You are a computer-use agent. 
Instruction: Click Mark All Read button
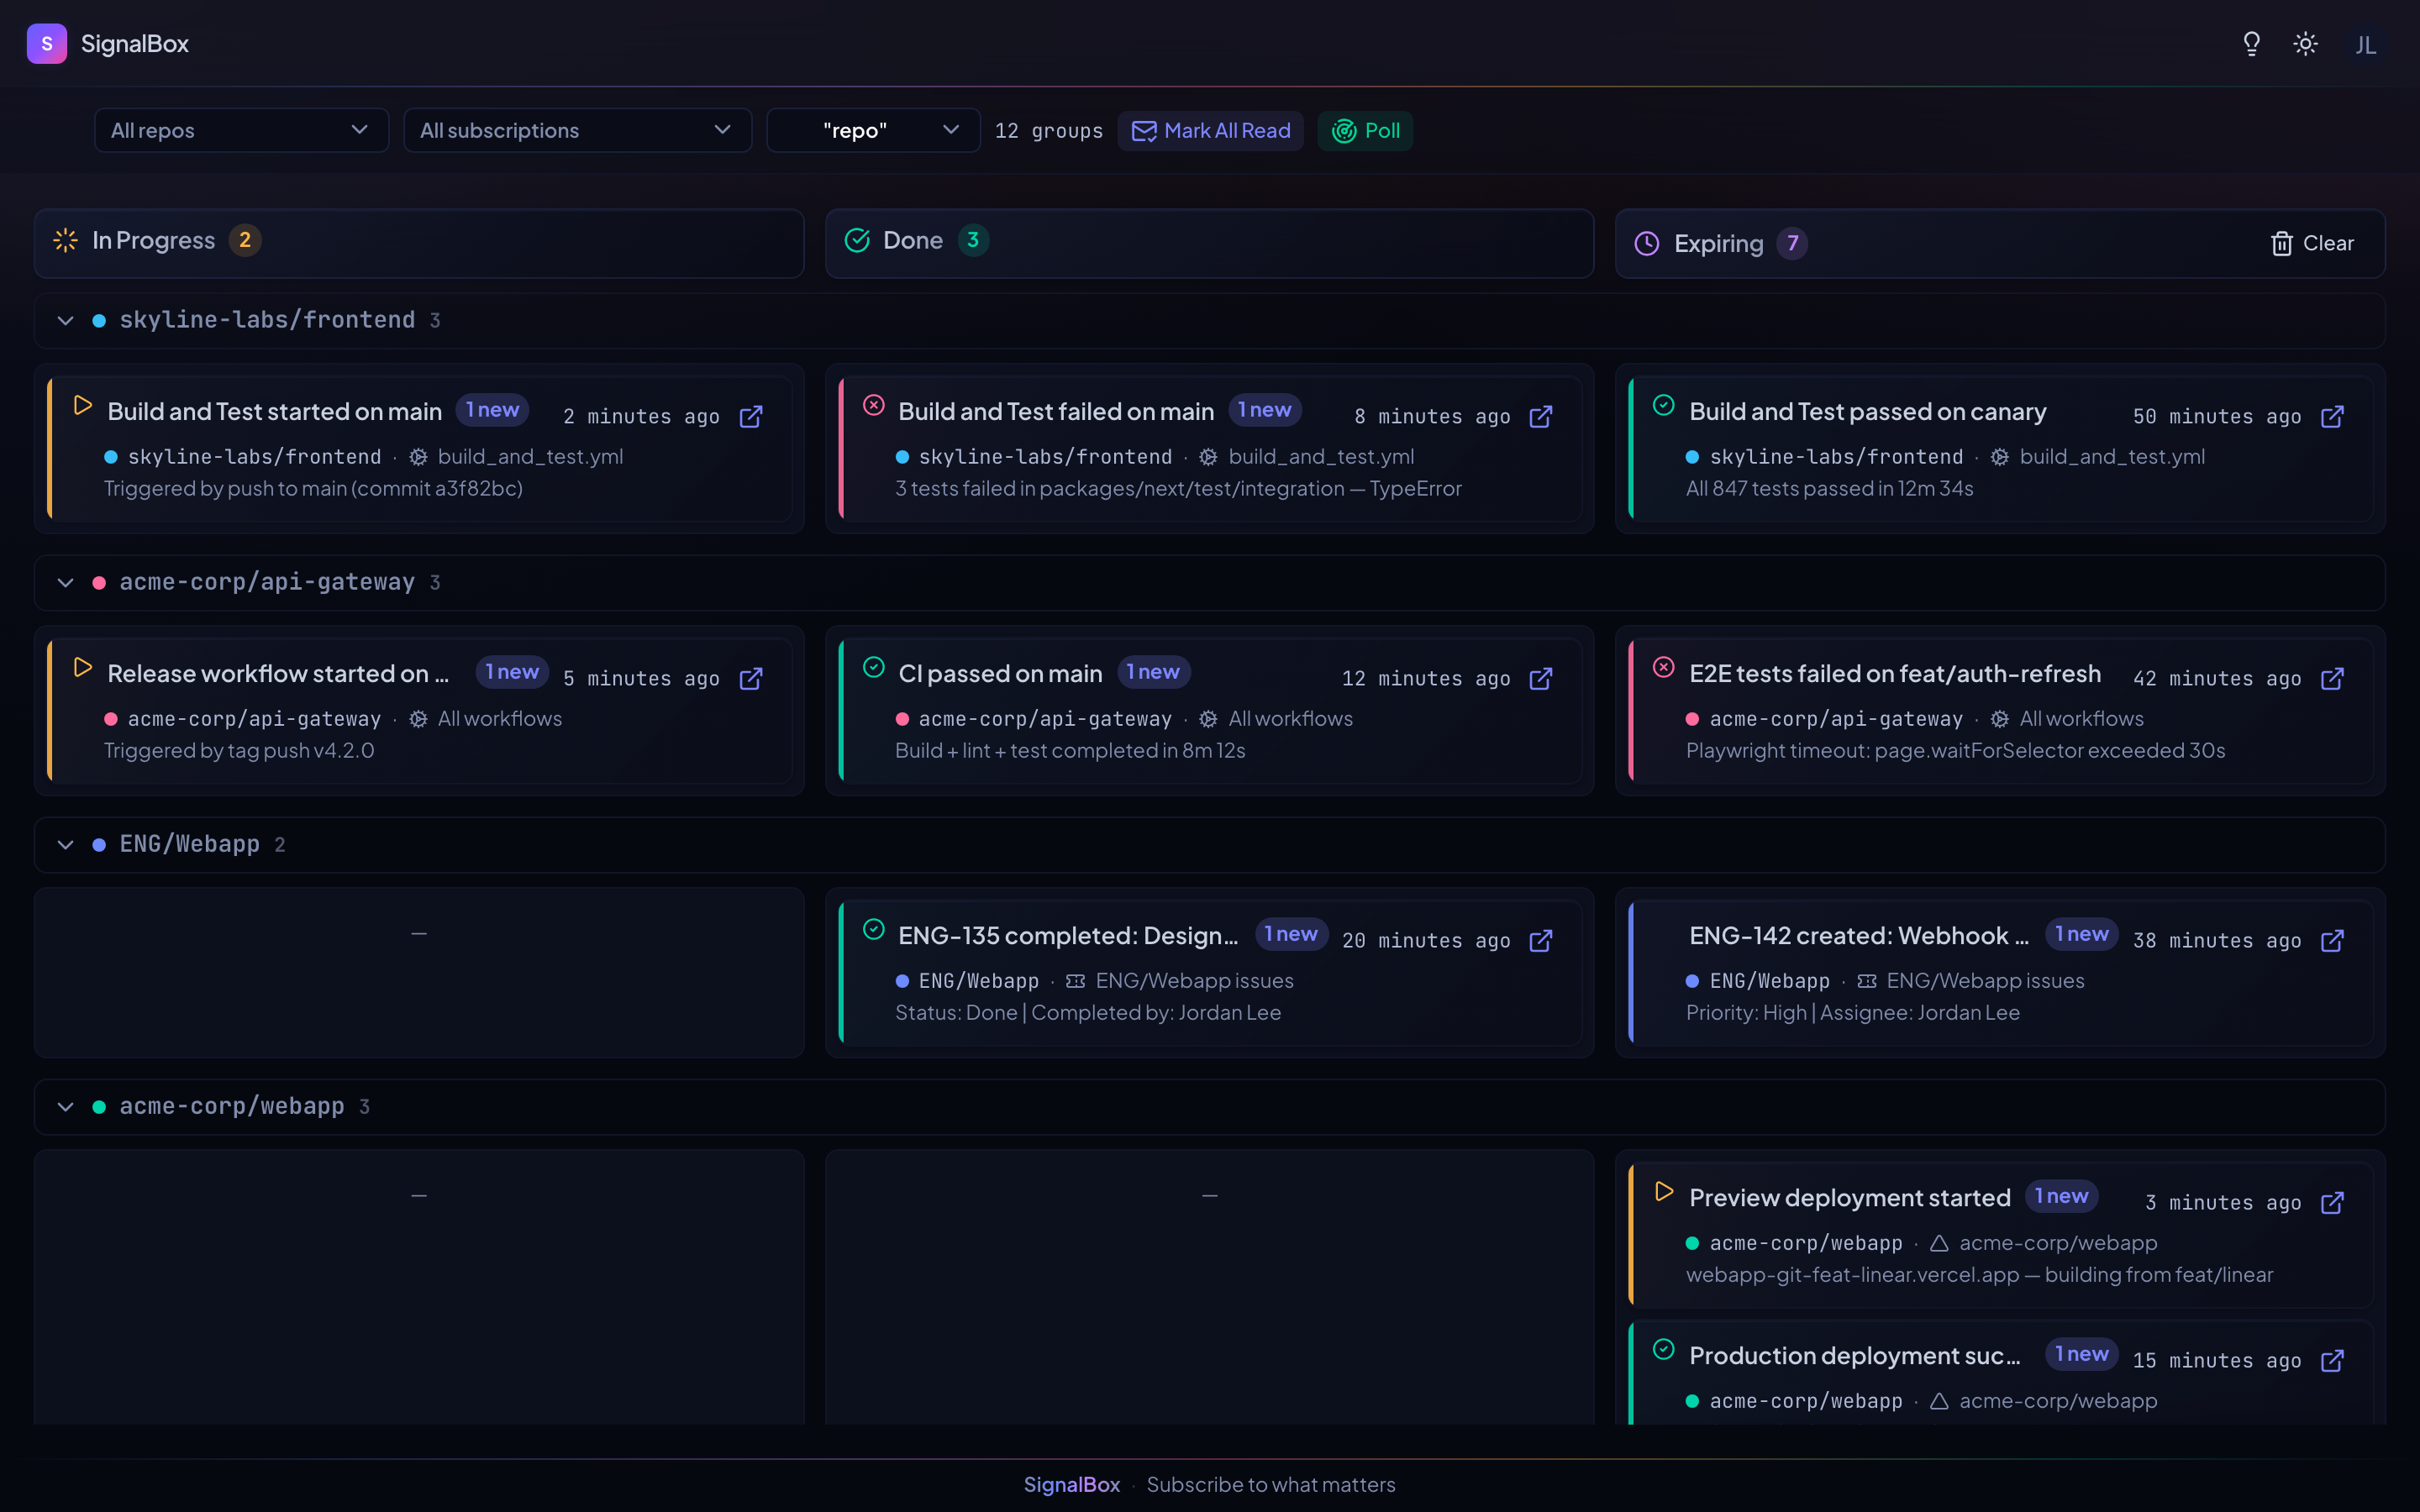1210,131
